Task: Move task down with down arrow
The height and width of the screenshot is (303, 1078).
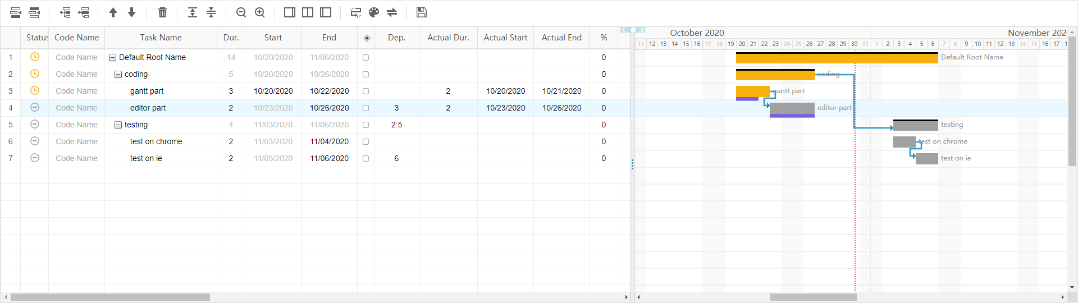Action: (x=132, y=12)
